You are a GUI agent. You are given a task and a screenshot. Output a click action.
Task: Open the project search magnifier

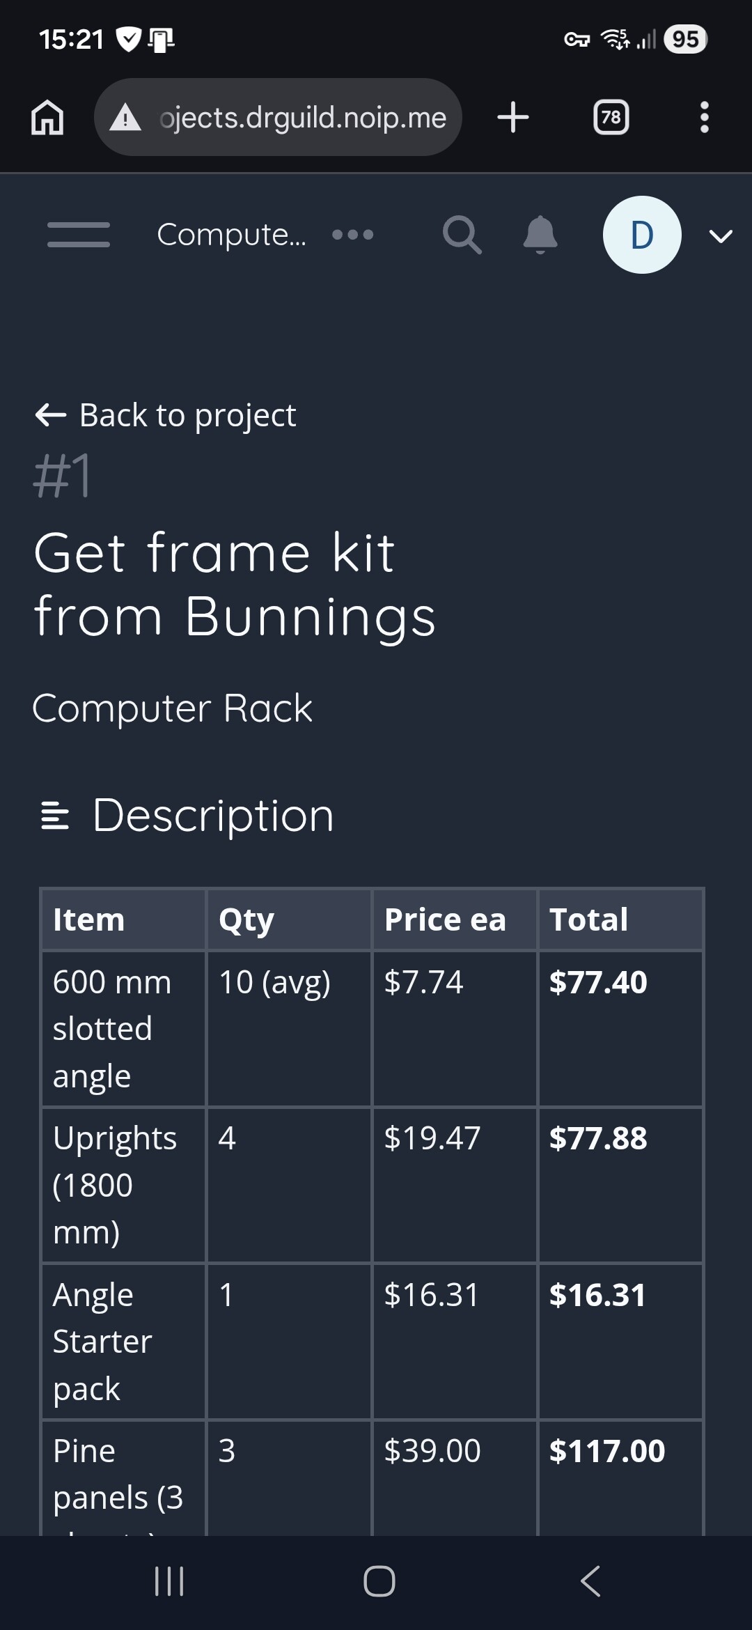point(462,235)
